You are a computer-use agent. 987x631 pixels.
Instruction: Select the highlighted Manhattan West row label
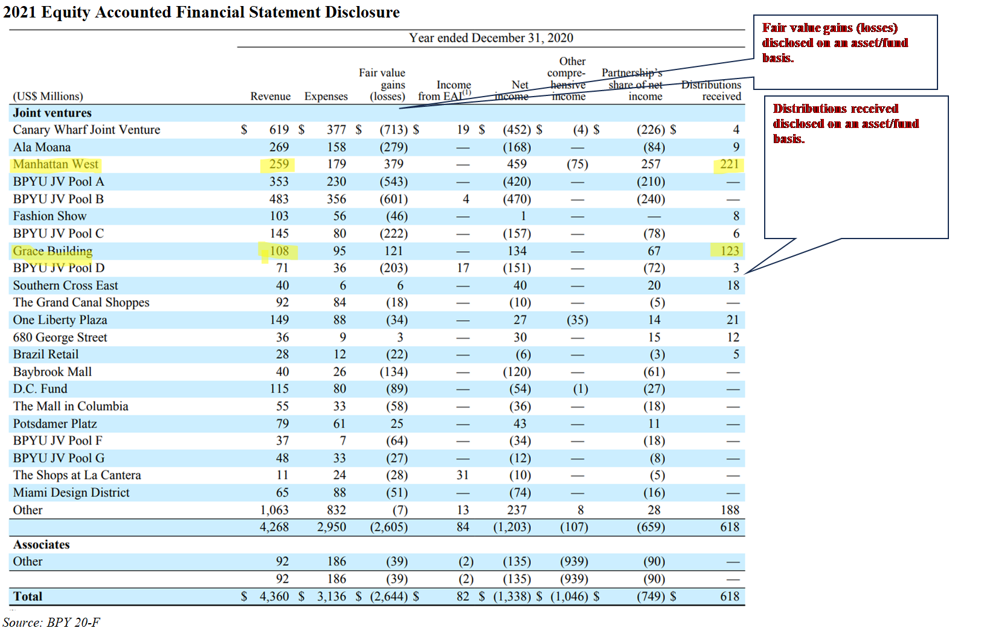(56, 164)
